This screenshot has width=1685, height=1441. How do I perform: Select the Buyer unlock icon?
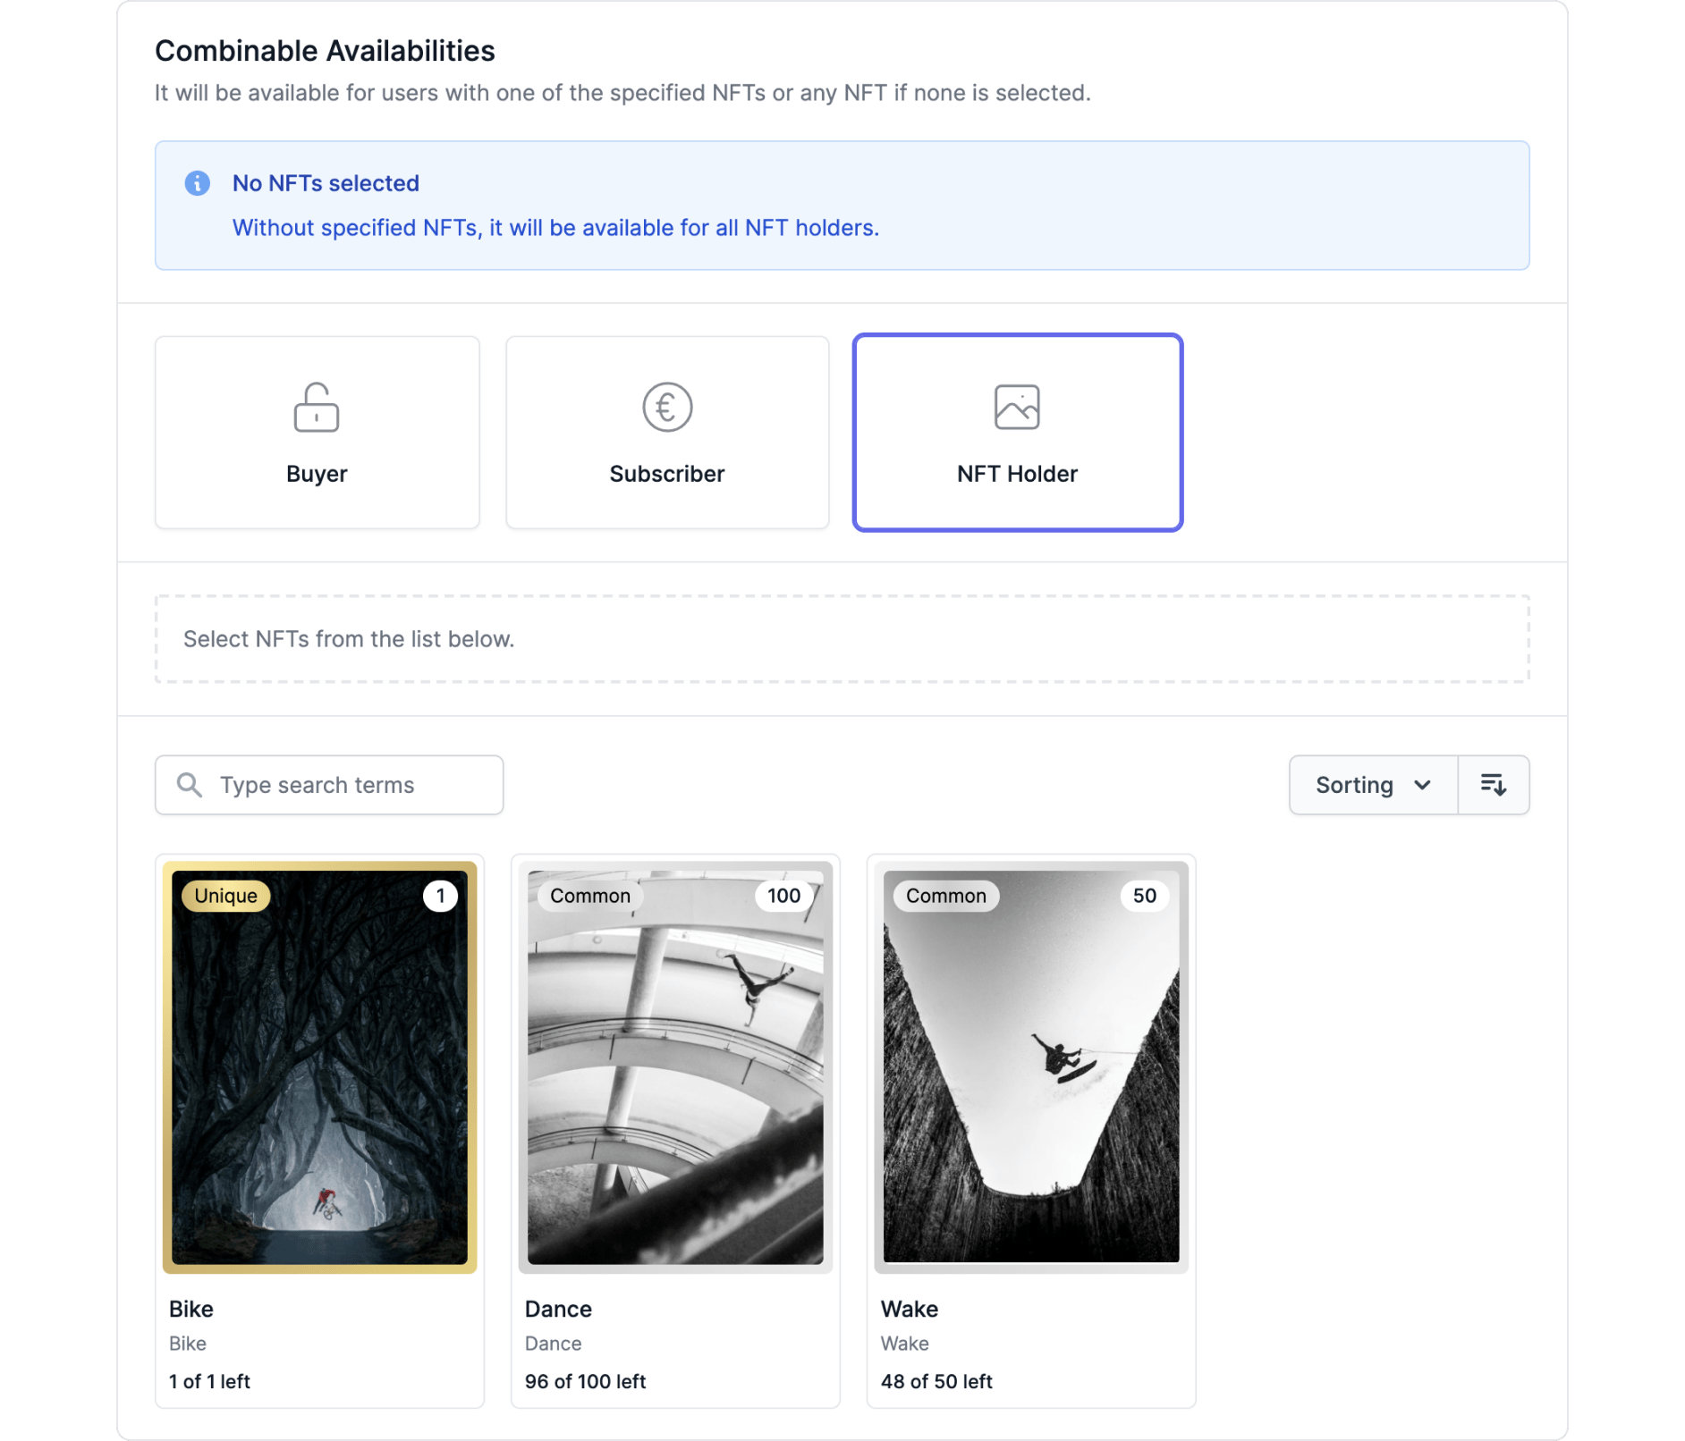315,407
